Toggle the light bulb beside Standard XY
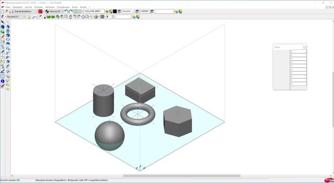Image resolution: width=334 pixels, height=183 pixels. click(29, 17)
